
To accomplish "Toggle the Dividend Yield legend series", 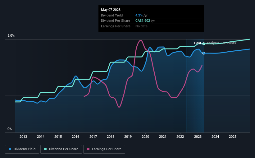I will click(22, 149).
